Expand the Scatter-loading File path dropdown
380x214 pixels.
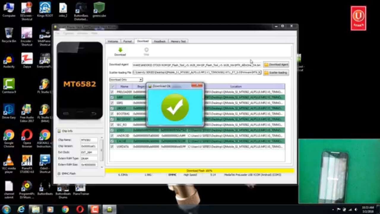click(x=259, y=72)
